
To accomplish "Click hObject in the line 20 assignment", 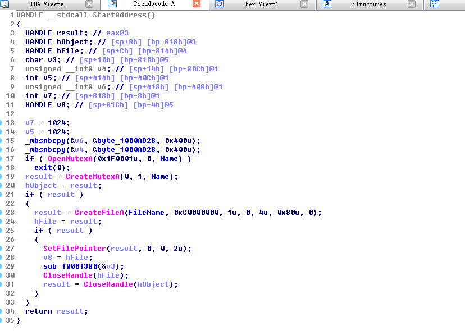I will click(41, 186).
